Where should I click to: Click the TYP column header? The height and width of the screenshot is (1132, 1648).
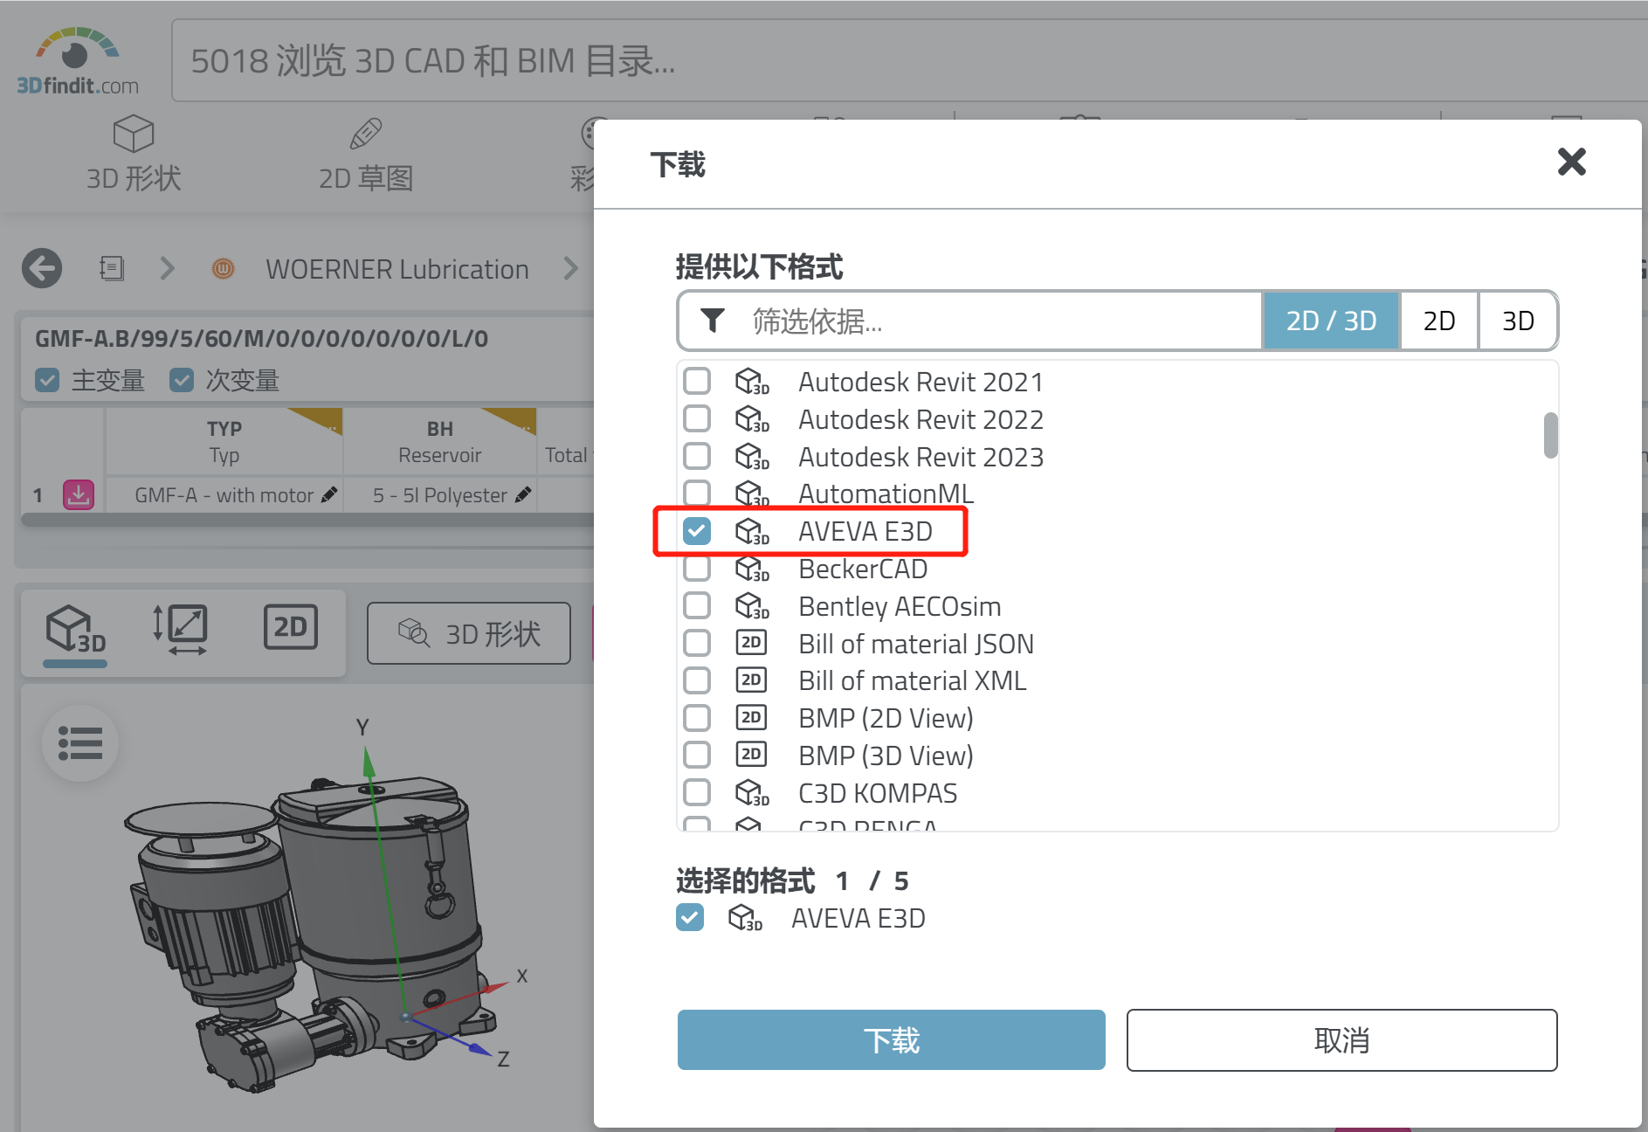click(224, 441)
